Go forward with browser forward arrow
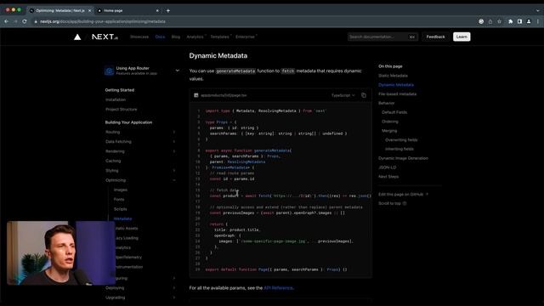Image resolution: width=544 pixels, height=306 pixels. [15, 21]
